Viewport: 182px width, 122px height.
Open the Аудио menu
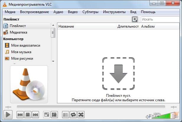[x=58, y=12]
